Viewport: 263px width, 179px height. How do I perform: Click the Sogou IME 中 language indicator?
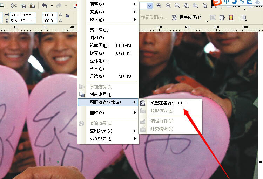(x=227, y=2)
